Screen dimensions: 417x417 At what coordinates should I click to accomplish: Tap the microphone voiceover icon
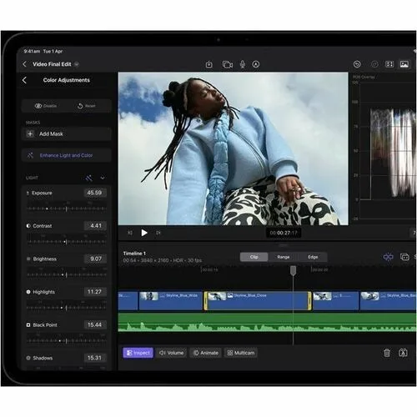click(243, 64)
